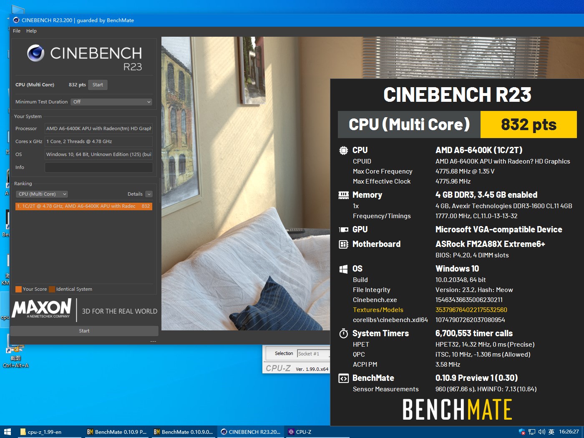Click the Processor field showing AMD A6-6400K
Viewport: 584px width, 438px height.
(x=98, y=128)
